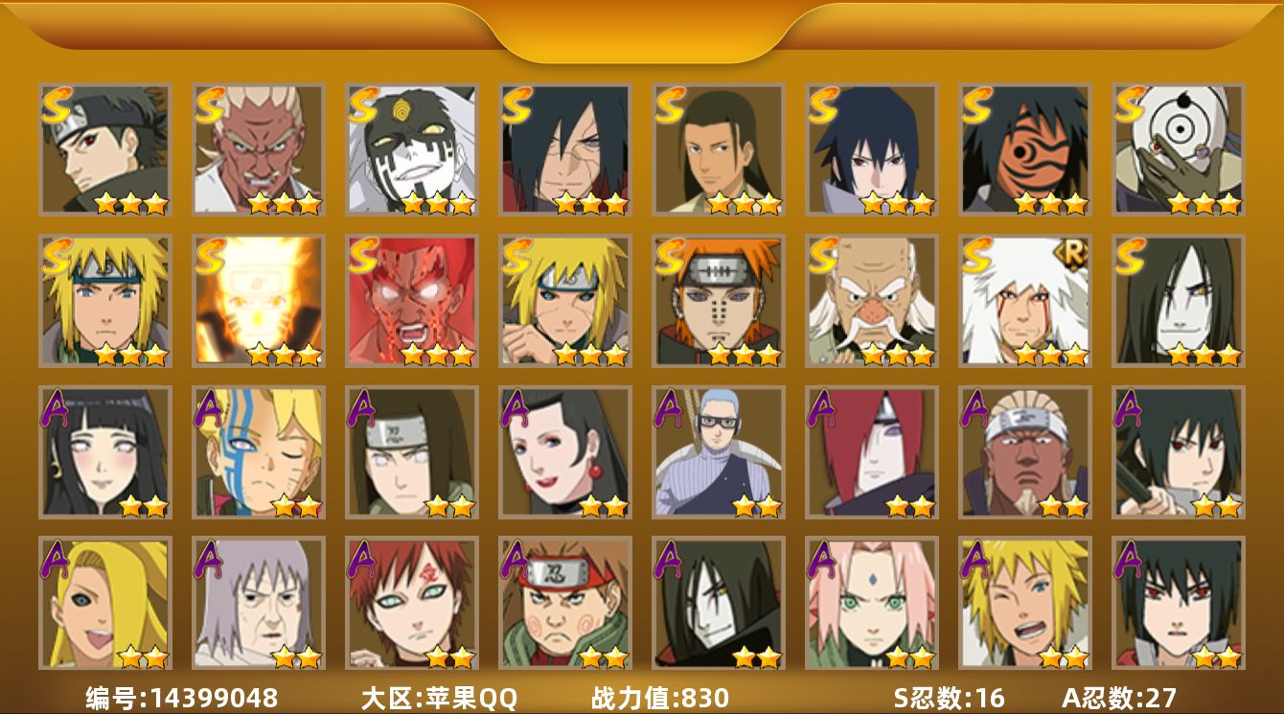Select white-haired Jiraiya portrait with R badge
This screenshot has width=1284, height=714.
1024,301
